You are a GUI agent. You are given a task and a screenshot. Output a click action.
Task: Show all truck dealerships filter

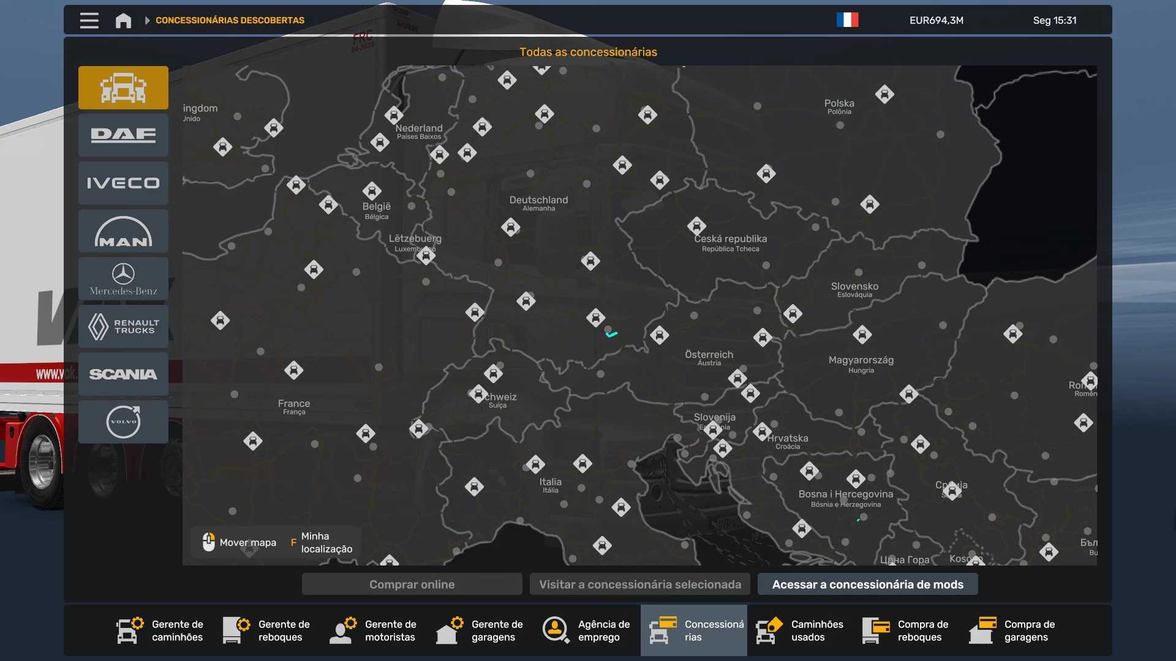click(x=123, y=88)
